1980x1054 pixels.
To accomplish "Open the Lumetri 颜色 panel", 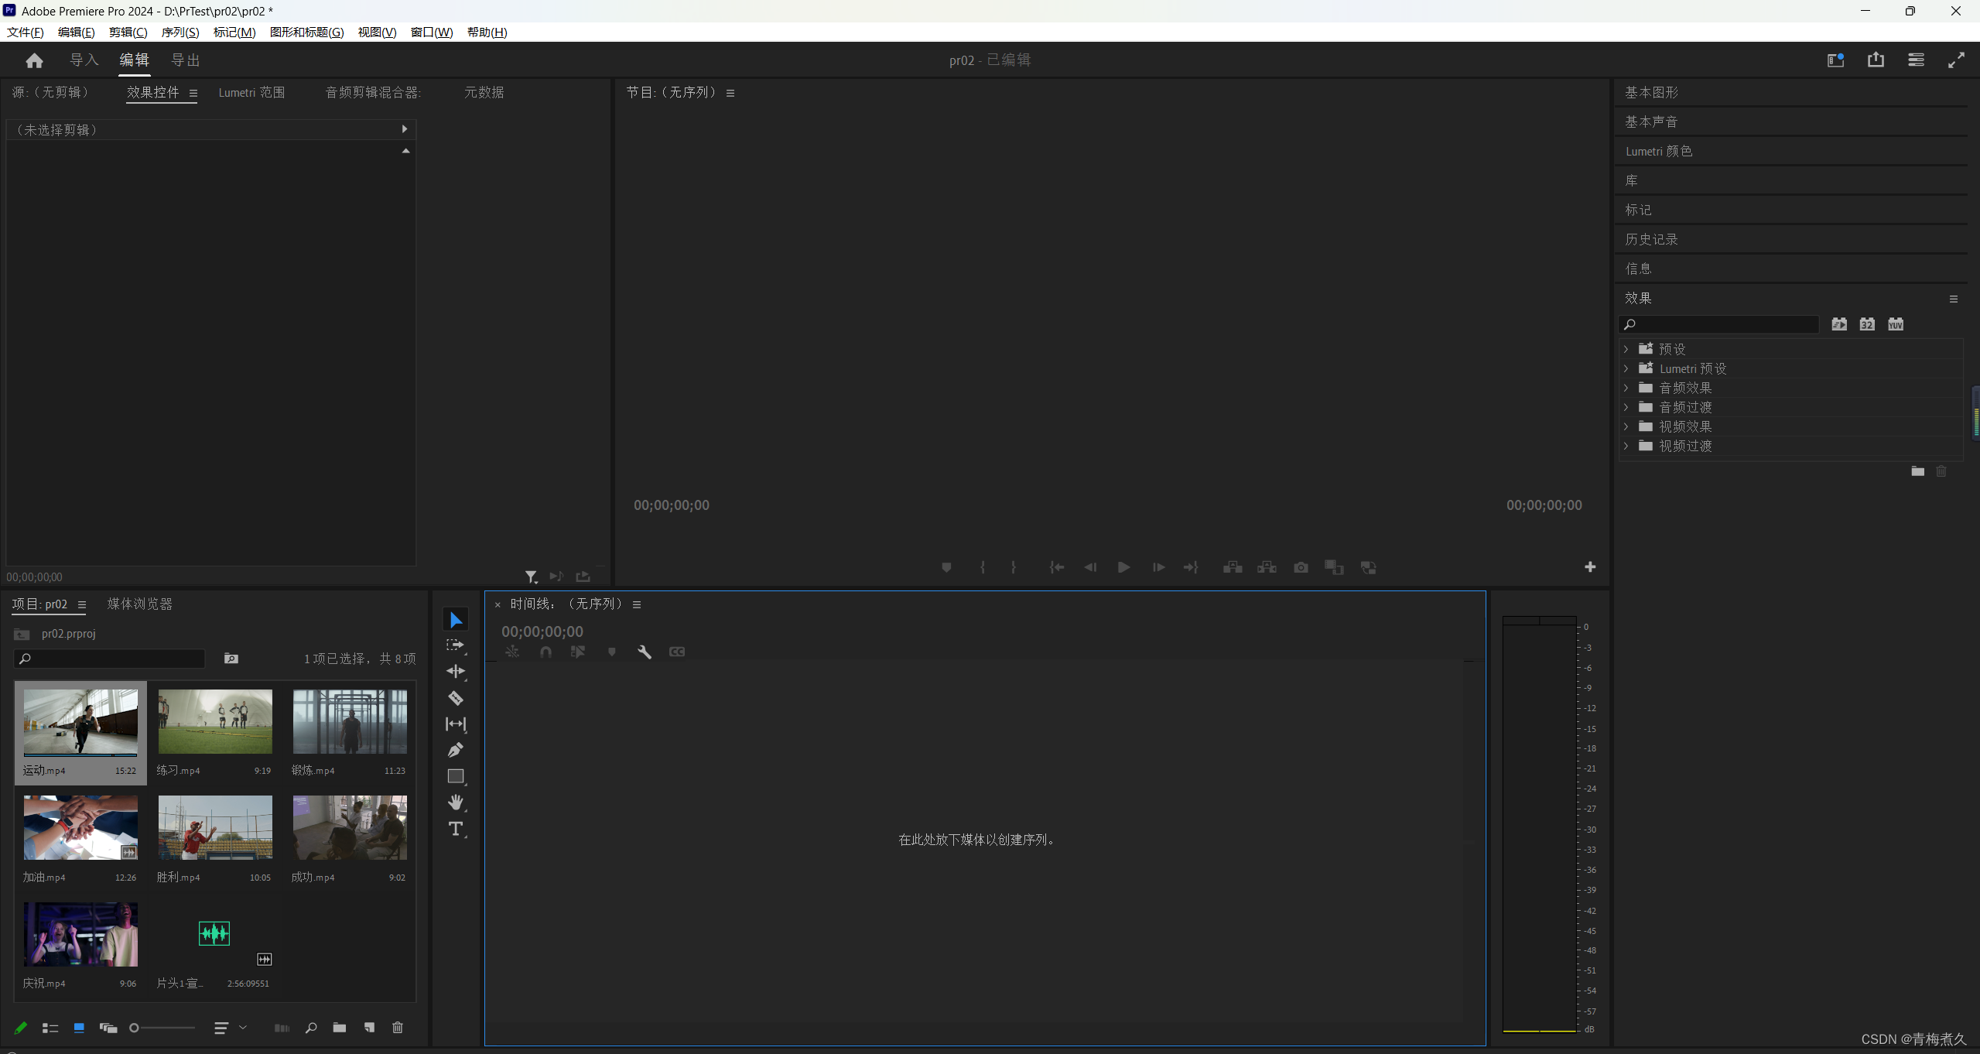I will (1659, 152).
